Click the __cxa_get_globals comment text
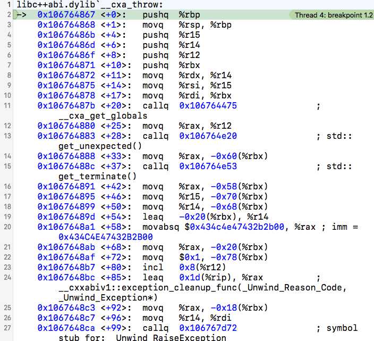 point(103,116)
